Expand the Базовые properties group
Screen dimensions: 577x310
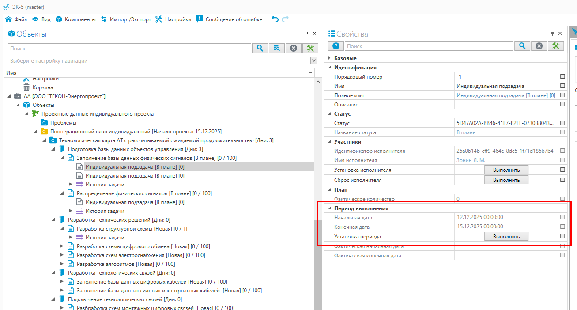pos(329,58)
